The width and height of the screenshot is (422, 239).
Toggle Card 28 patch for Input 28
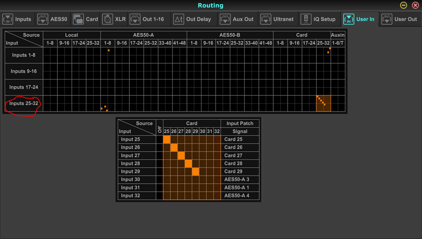[x=188, y=163]
